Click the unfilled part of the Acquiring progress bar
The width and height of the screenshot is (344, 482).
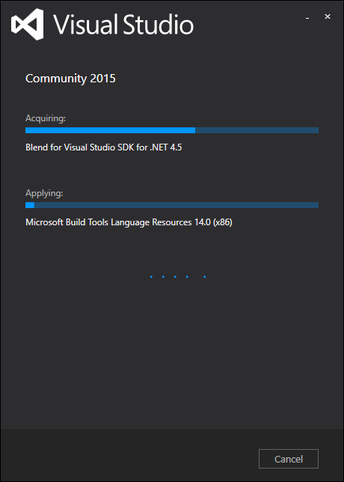point(257,130)
